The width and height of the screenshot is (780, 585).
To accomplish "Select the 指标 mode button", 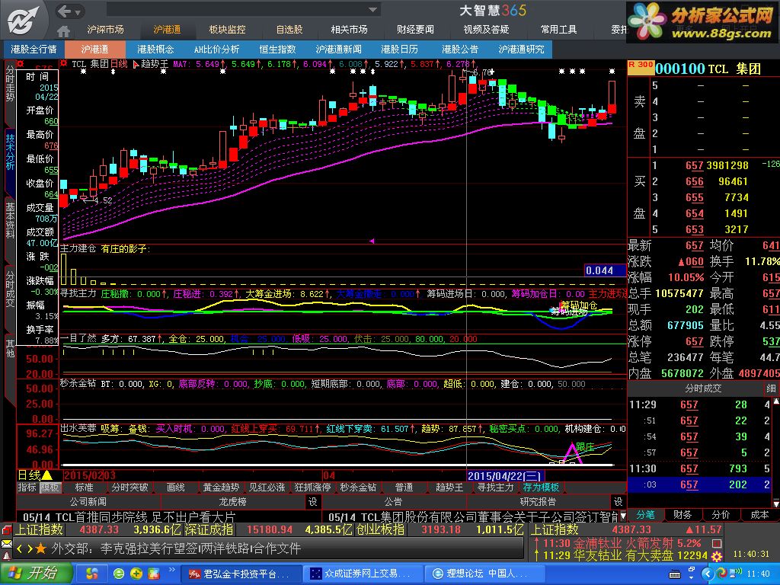I will pos(27,487).
